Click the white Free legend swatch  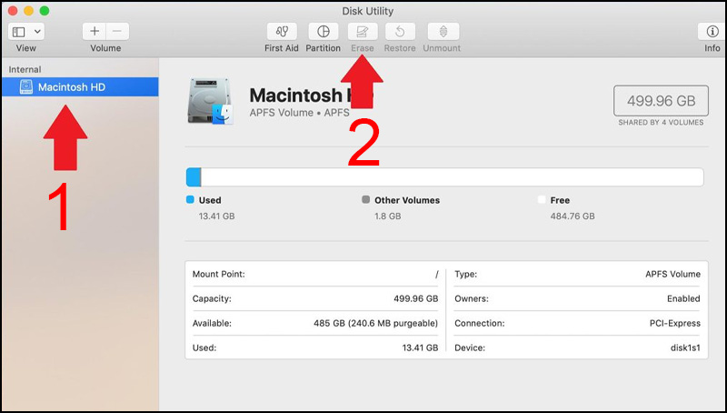point(542,199)
